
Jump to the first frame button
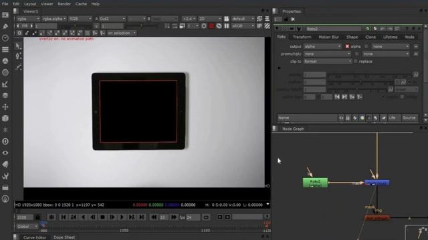[x=64, y=217]
